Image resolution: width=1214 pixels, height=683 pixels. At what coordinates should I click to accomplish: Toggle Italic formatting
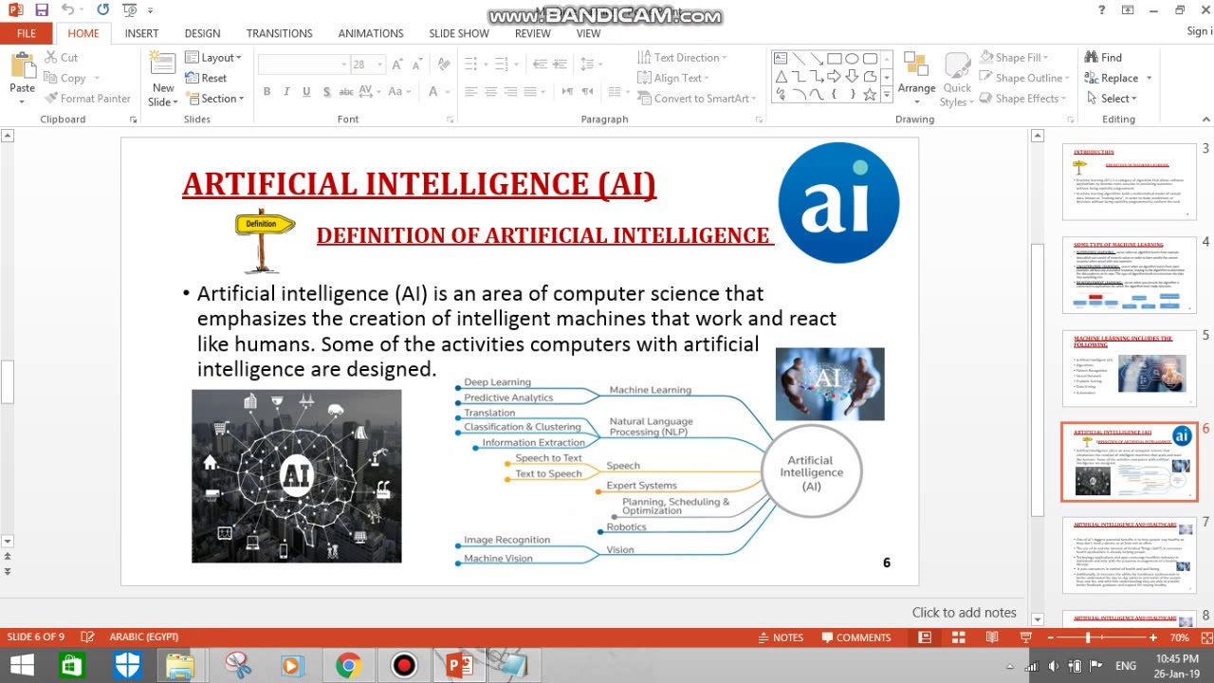point(286,92)
